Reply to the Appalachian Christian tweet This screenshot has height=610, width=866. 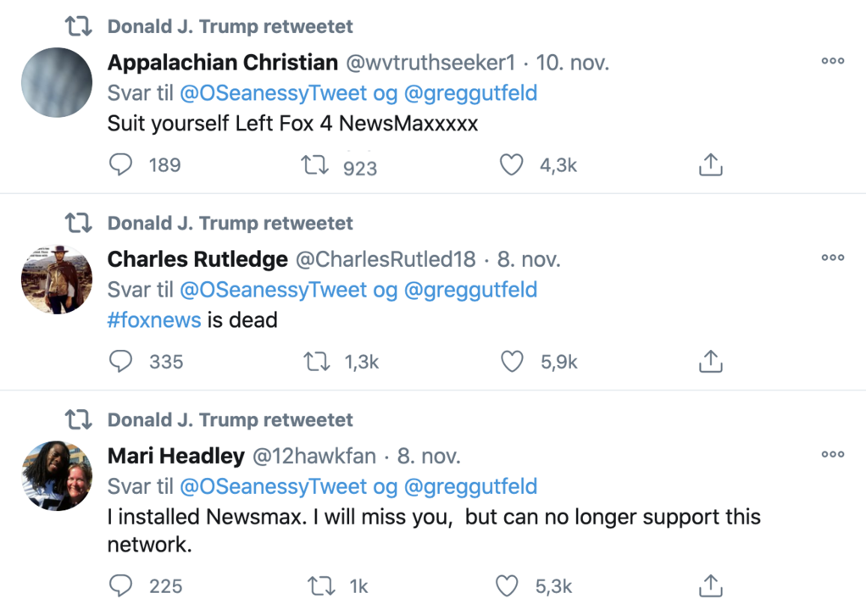coord(120,164)
